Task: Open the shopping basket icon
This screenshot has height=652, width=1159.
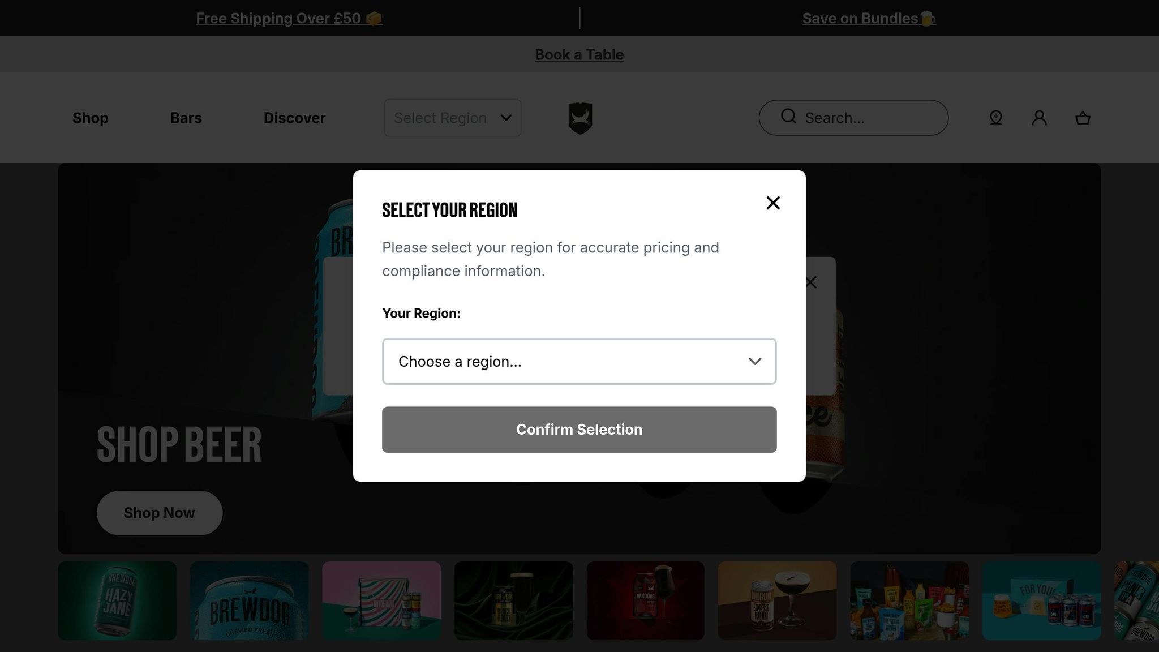Action: point(1083,118)
